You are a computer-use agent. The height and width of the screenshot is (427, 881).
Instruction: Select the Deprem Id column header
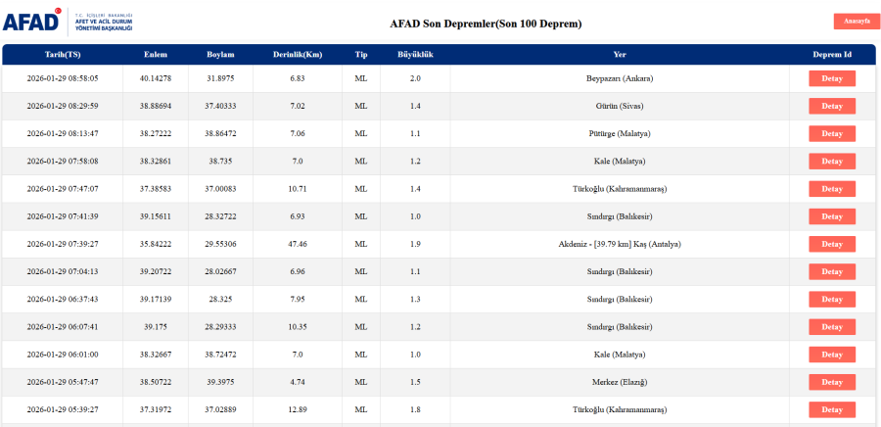[x=832, y=55]
